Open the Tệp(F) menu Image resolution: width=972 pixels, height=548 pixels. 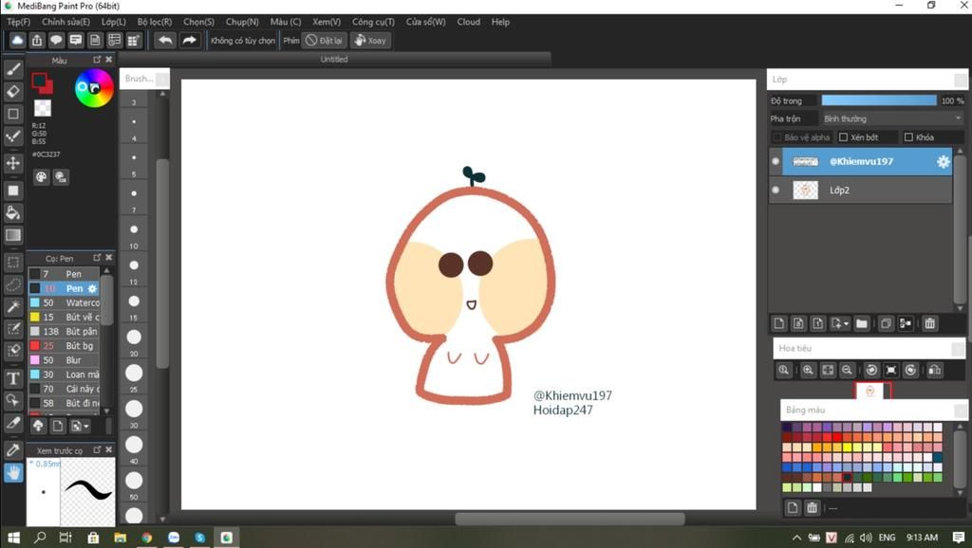click(18, 22)
